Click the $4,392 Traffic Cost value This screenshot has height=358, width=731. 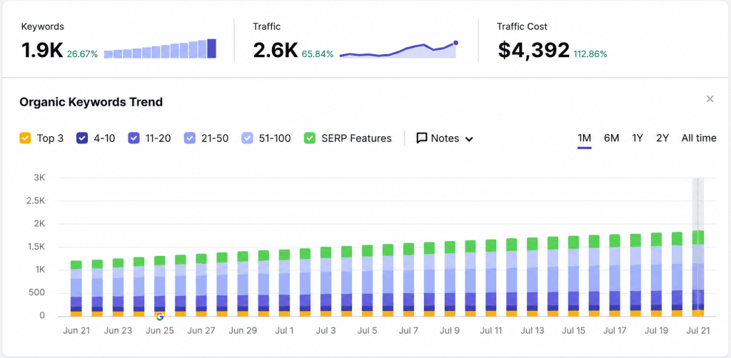click(x=533, y=51)
